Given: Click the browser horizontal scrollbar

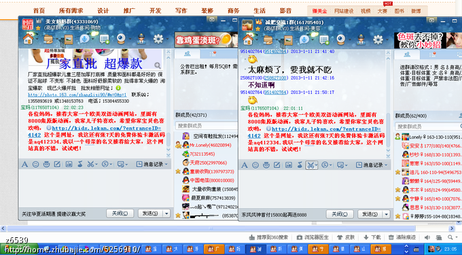Looking at the screenshot, I should pos(211,228).
